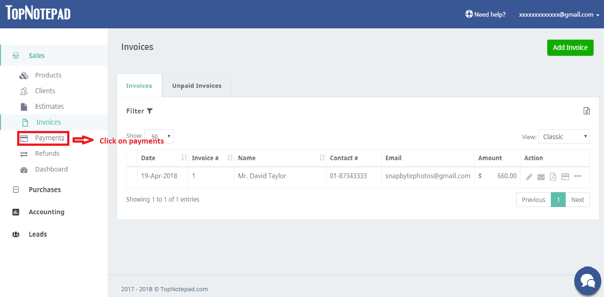Go to Next page of invoices
This screenshot has width=604, height=297.
(x=577, y=200)
